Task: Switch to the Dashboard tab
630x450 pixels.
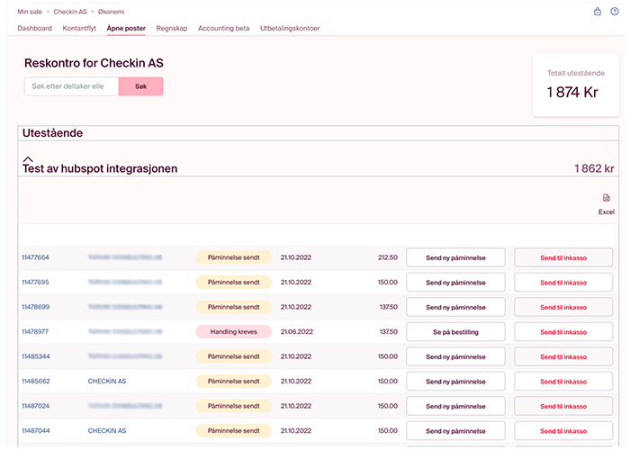Action: (34, 28)
